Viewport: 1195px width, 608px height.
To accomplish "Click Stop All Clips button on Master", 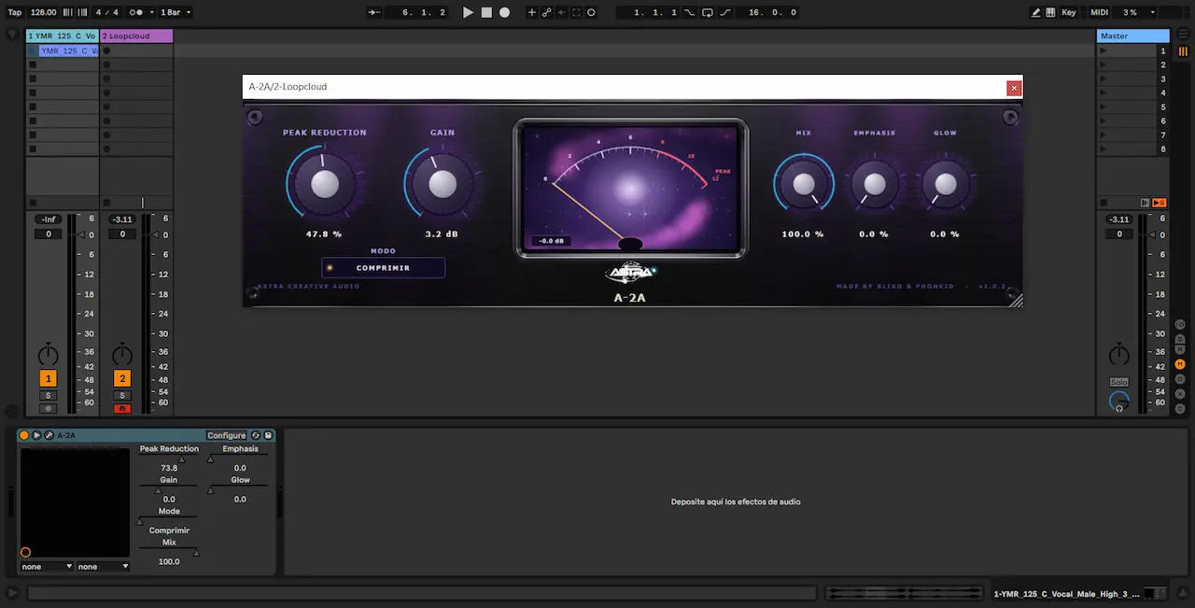I will [1103, 203].
